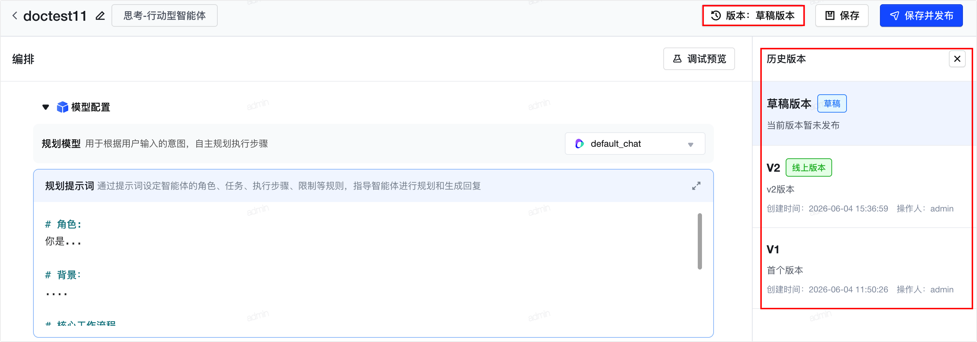Edit the doctest11 name with pencil icon
The image size is (977, 342).
pyautogui.click(x=100, y=15)
